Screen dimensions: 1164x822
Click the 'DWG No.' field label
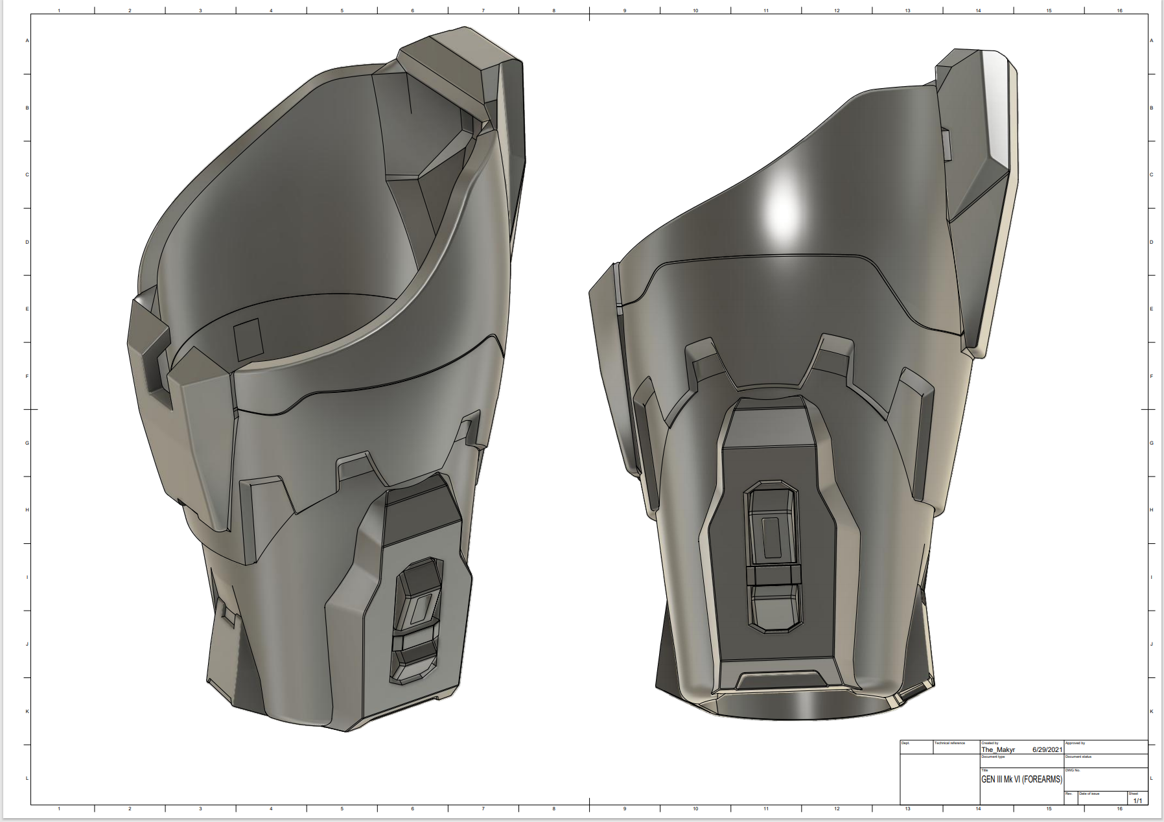[x=1073, y=770]
